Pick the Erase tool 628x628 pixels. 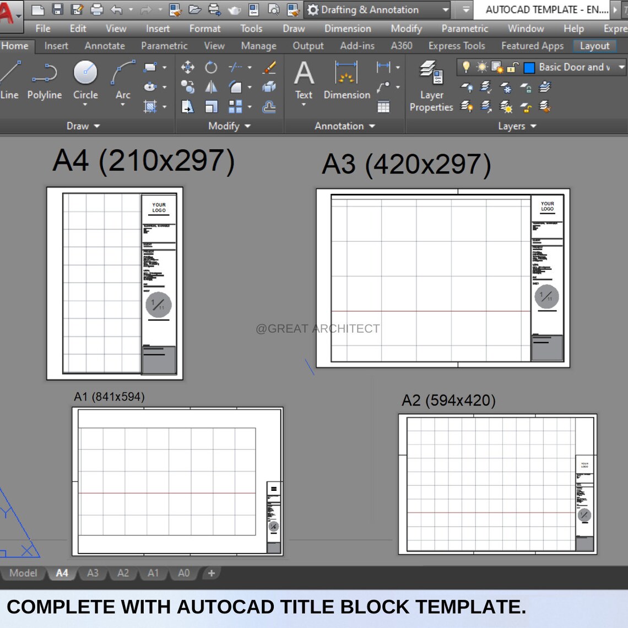pos(268,67)
